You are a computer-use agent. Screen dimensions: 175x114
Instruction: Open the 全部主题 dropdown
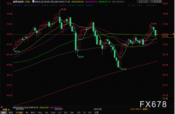[x=144, y=1]
